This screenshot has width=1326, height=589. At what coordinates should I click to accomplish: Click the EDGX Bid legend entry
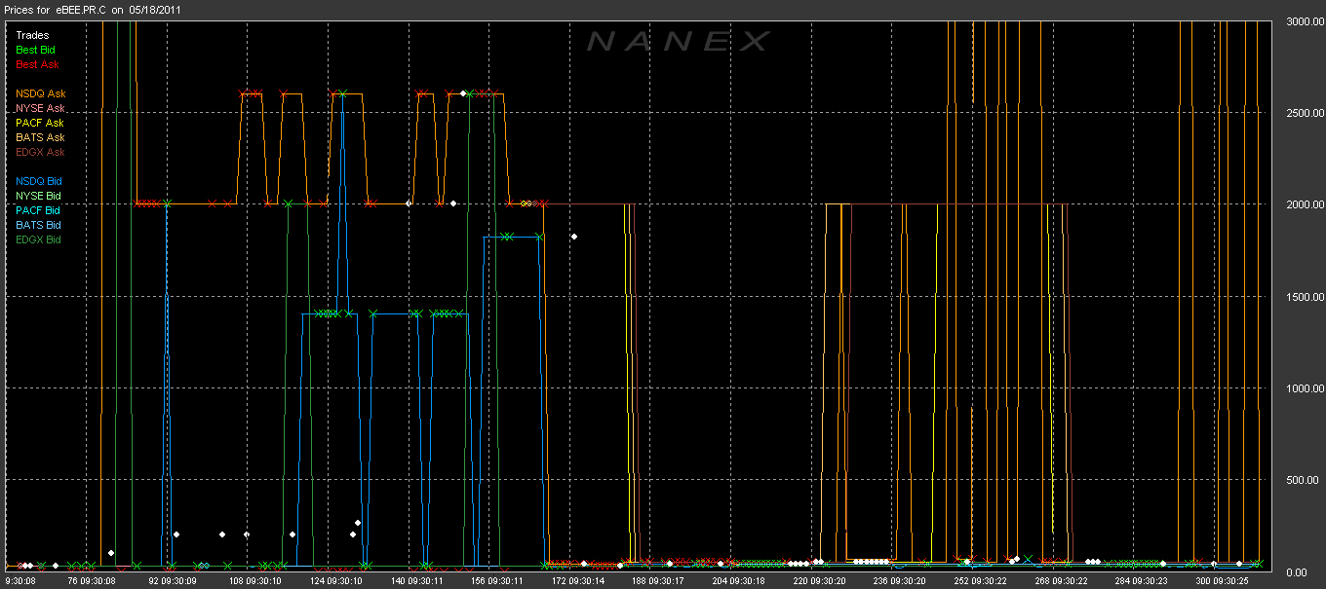(x=38, y=239)
